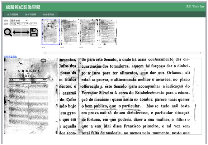Image resolution: width=208 pixels, height=145 pixels.
Task: Open the newspaper name dropdown
Action: 19,20
